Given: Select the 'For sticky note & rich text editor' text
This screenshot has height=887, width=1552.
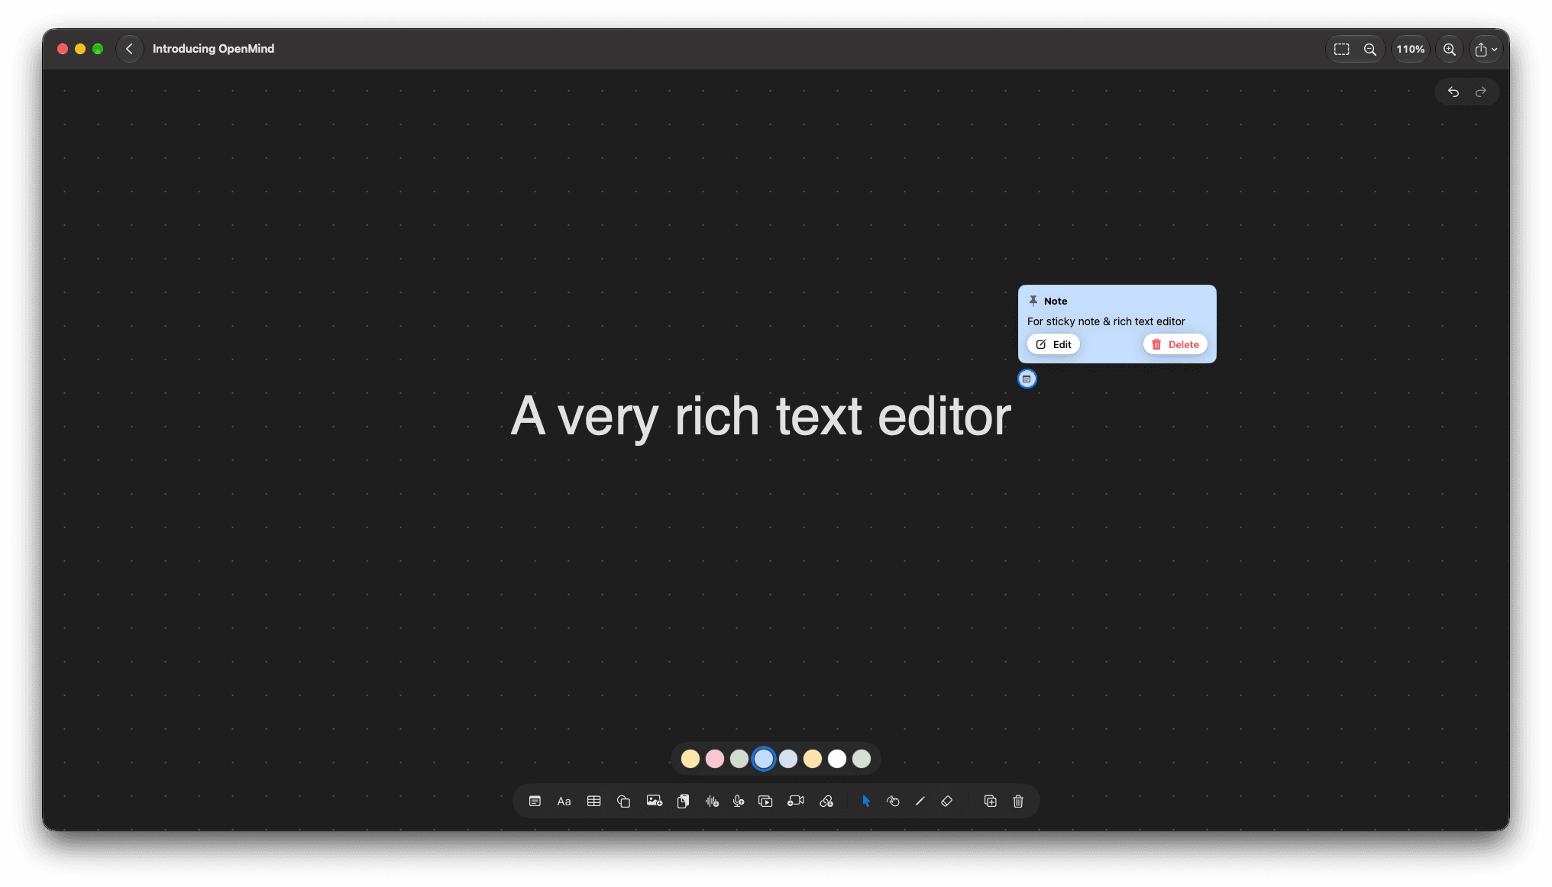Looking at the screenshot, I should tap(1106, 321).
